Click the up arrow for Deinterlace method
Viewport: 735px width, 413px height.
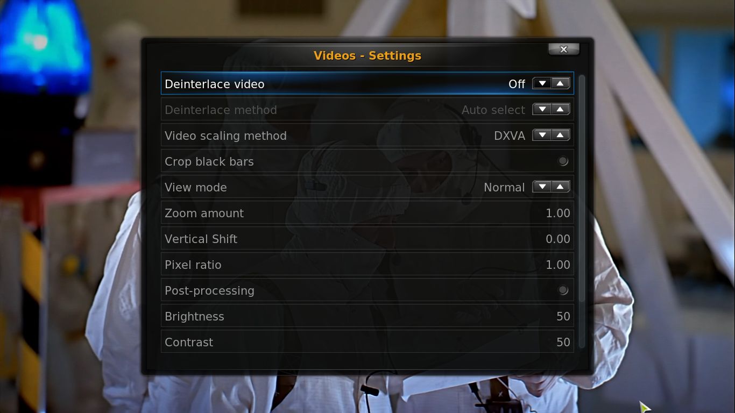click(x=561, y=109)
